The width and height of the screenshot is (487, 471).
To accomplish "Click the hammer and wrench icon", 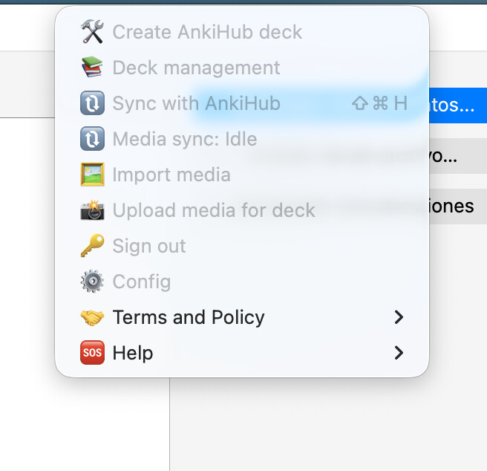I will pyautogui.click(x=92, y=32).
